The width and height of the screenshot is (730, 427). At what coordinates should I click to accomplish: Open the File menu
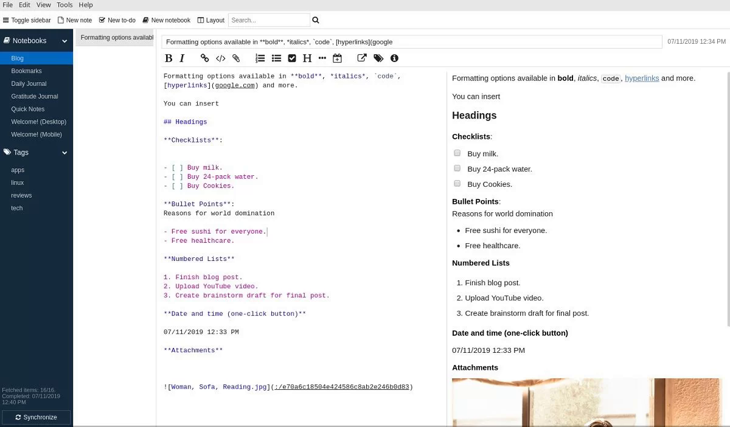click(7, 5)
